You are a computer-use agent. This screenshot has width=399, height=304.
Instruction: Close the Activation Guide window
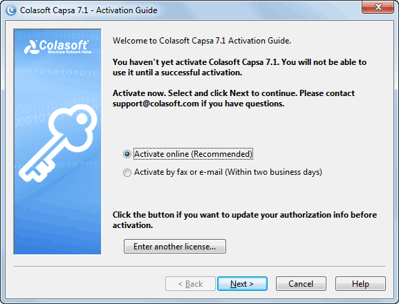[x=378, y=7]
